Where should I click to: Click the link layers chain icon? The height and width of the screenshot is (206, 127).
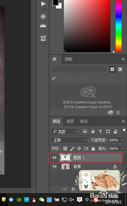(x=65, y=189)
